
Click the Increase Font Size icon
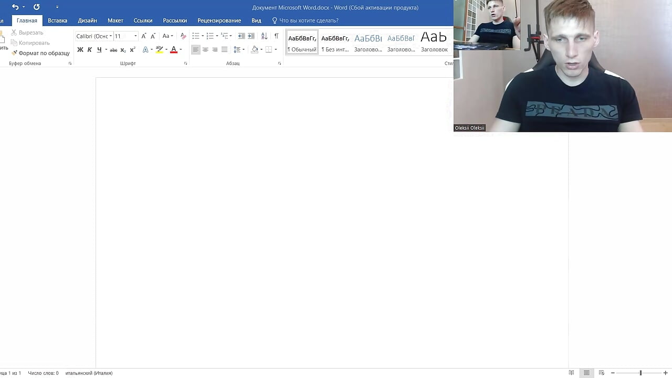(144, 36)
